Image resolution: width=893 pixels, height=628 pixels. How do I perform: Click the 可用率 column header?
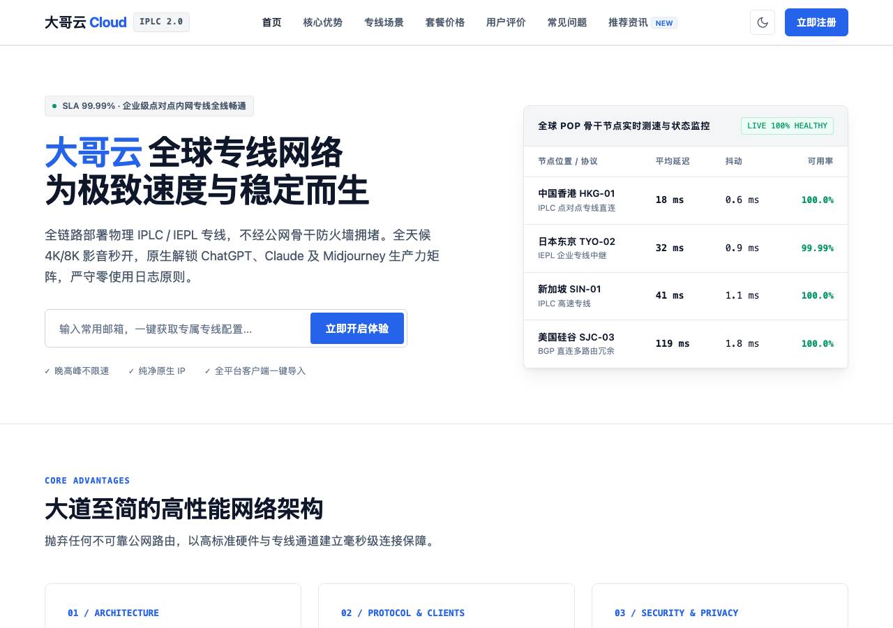(820, 161)
